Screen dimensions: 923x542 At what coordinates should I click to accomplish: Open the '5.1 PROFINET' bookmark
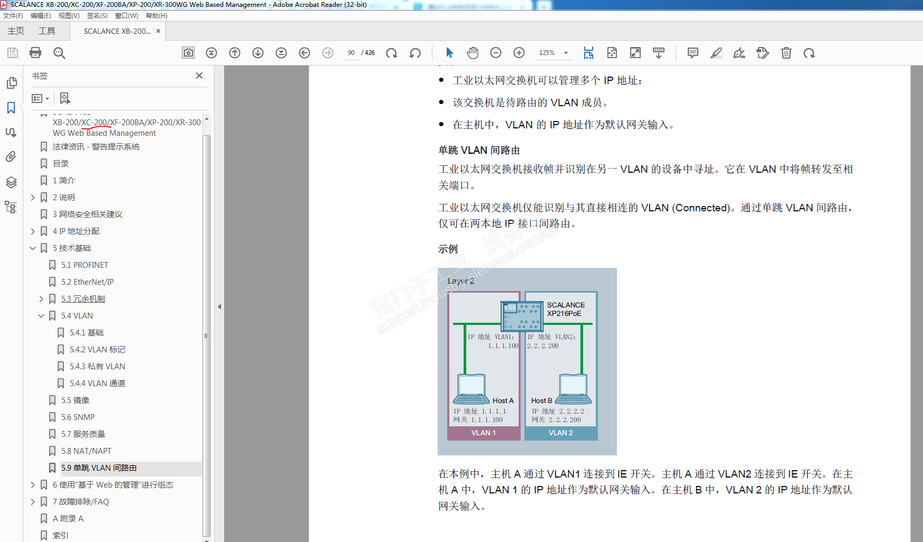tap(85, 265)
